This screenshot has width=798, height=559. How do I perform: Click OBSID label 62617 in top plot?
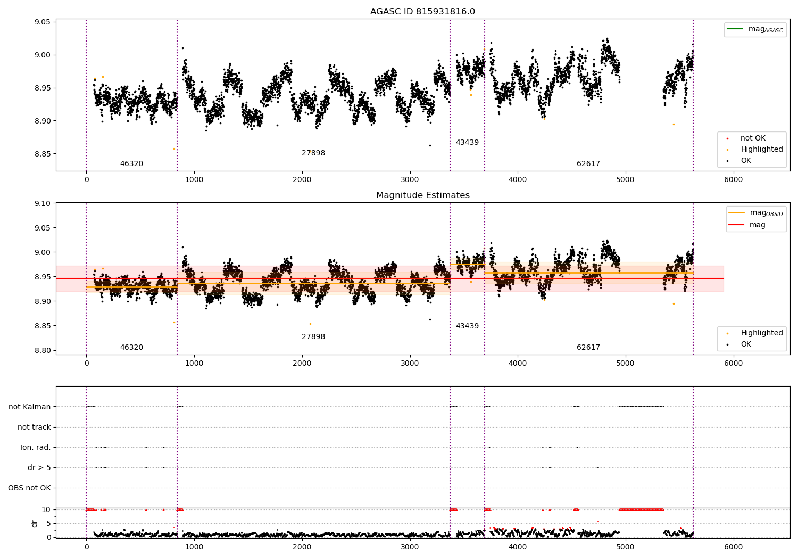pos(588,164)
